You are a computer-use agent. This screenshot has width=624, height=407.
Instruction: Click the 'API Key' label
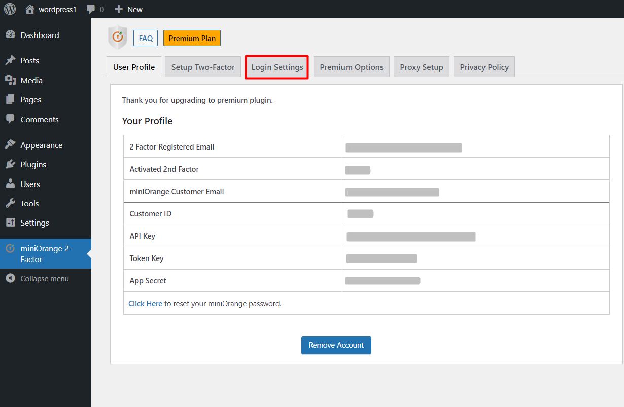pos(143,236)
